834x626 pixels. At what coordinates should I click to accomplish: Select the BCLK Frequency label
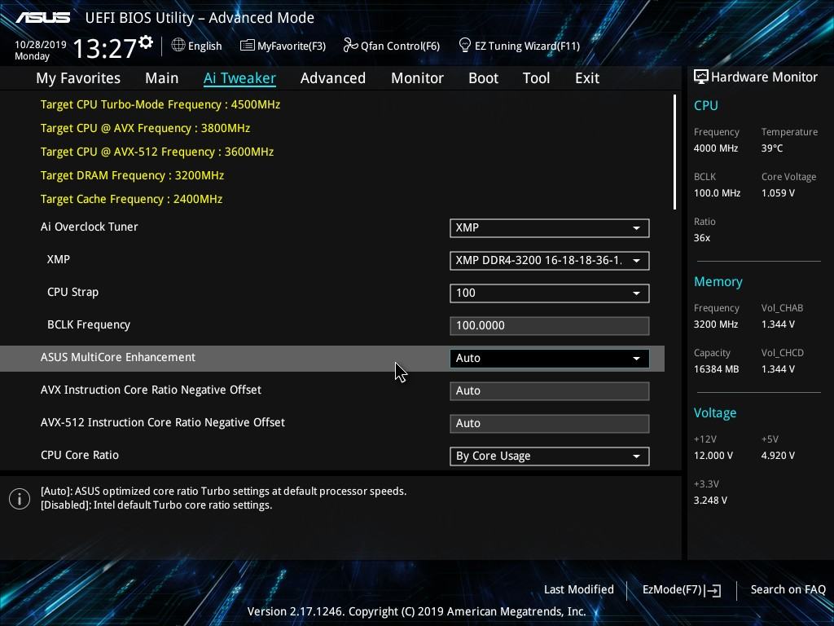coord(89,324)
